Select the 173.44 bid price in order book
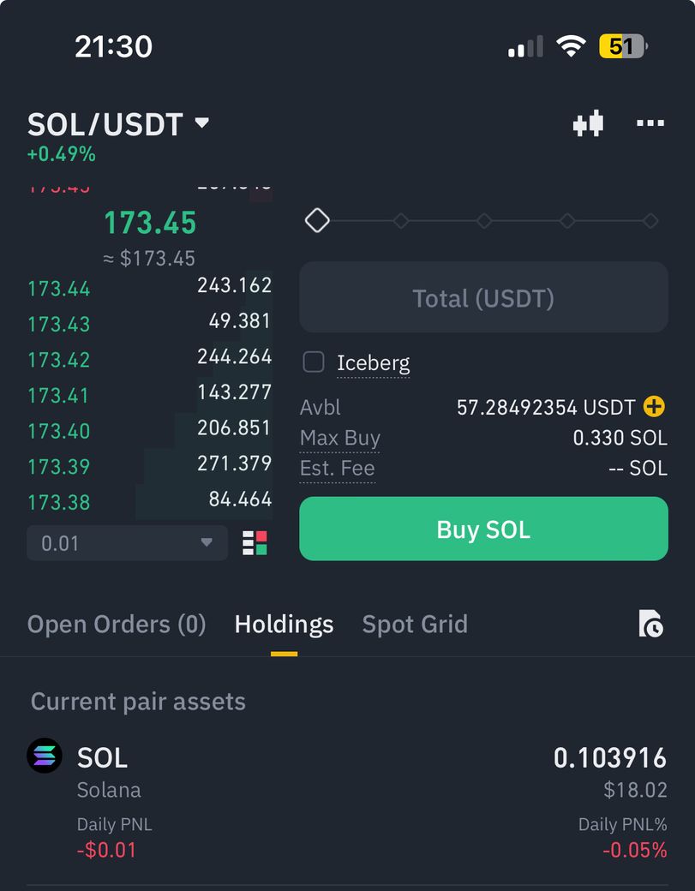 tap(59, 289)
